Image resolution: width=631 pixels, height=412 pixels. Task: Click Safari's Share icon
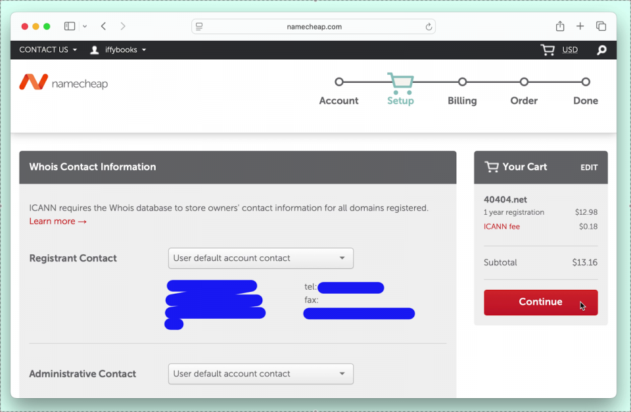[x=560, y=26]
